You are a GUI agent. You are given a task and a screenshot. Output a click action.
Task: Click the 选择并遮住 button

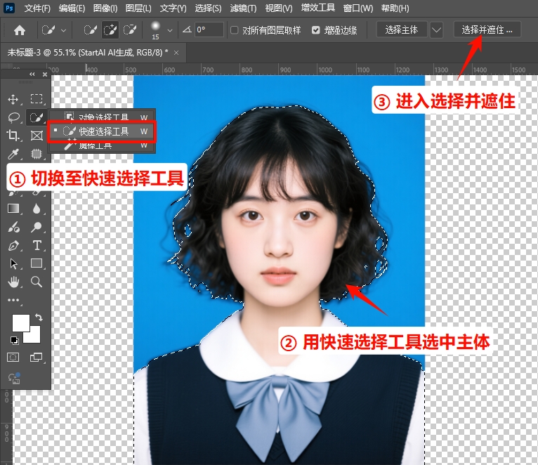coord(487,30)
